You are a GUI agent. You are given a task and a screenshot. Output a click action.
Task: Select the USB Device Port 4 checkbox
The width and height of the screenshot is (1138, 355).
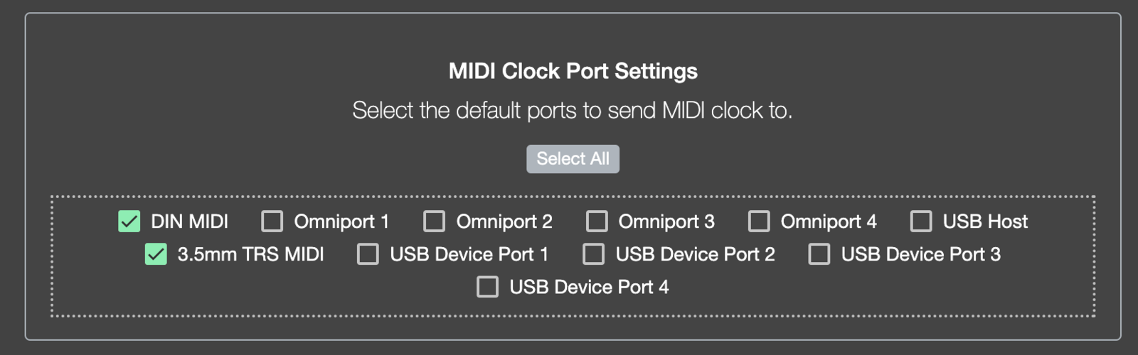pos(487,287)
